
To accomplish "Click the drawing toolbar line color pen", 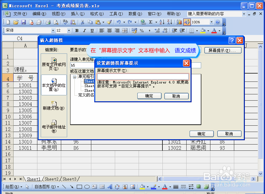I will point(154,187).
